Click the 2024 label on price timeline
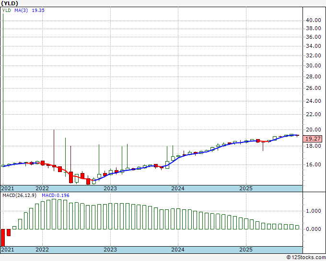 (178, 188)
